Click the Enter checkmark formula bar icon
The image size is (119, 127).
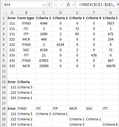[x=62, y=5]
